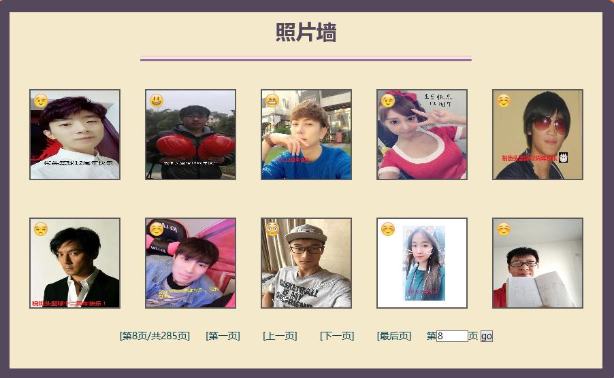This screenshot has width=614, height=378.
Task: Go to the next page link 下一页
Action: coord(337,336)
